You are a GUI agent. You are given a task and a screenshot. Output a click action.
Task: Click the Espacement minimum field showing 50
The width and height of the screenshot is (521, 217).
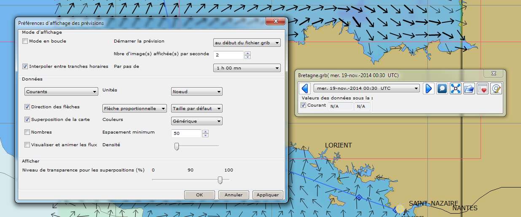coord(186,134)
